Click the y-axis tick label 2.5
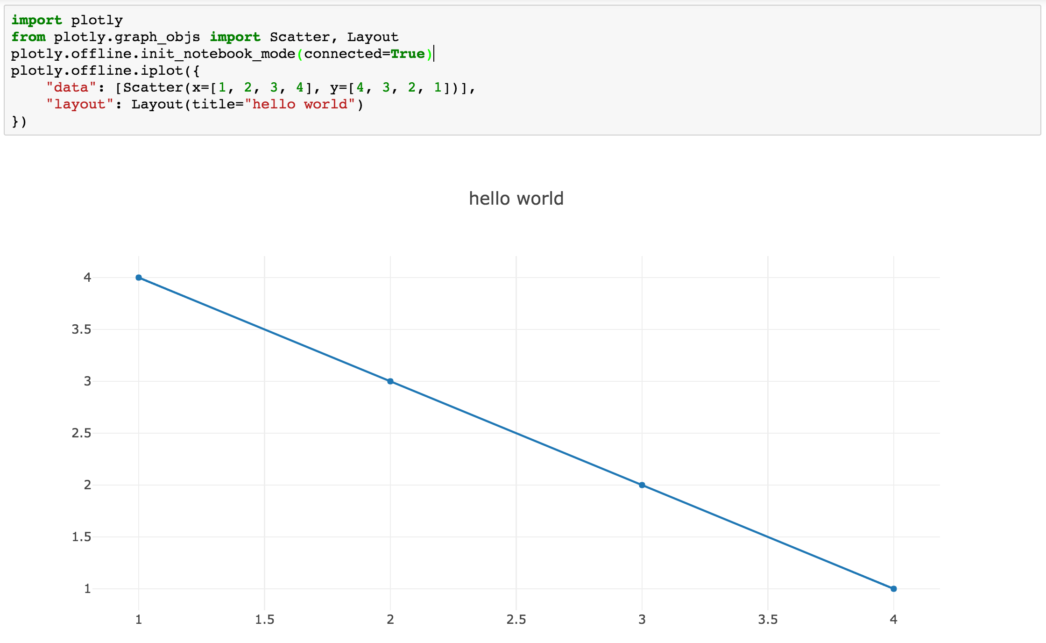The height and width of the screenshot is (643, 1046). [x=81, y=433]
